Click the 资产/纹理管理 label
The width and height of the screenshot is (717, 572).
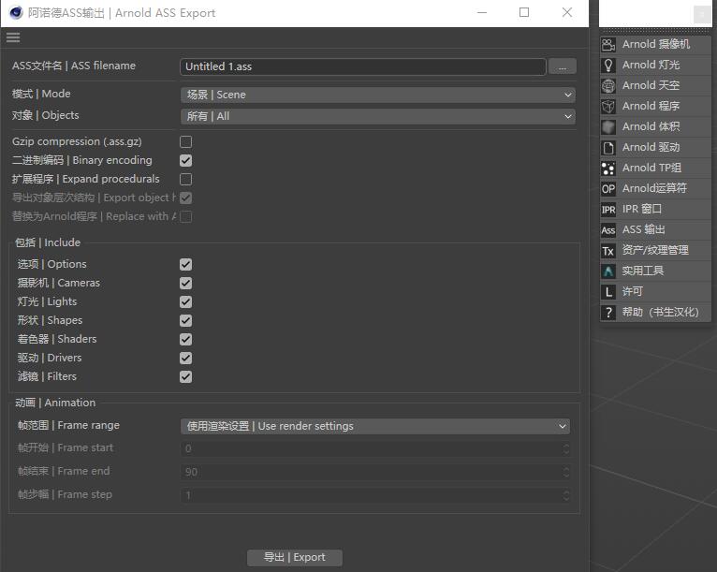click(x=655, y=251)
